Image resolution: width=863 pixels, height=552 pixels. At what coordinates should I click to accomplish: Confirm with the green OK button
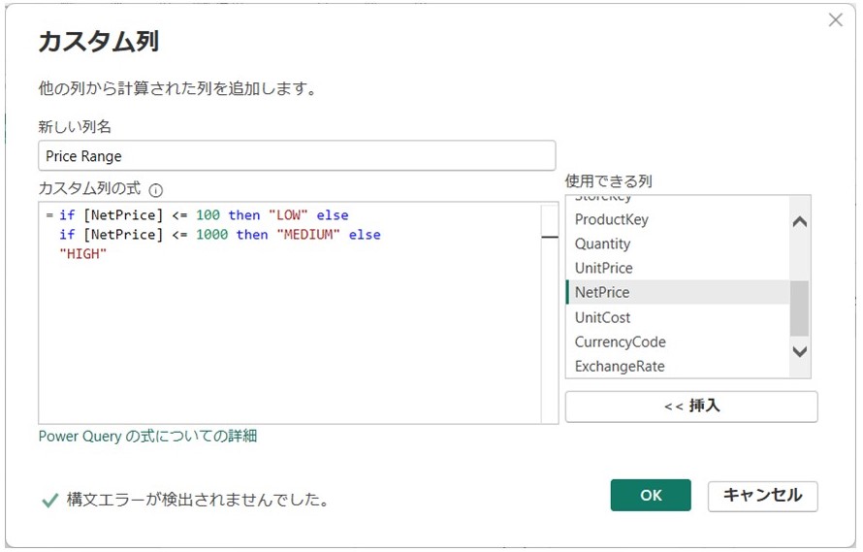pyautogui.click(x=651, y=495)
